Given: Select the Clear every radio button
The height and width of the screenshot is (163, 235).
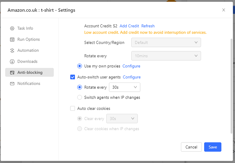Looking at the screenshot, I should coord(80,119).
